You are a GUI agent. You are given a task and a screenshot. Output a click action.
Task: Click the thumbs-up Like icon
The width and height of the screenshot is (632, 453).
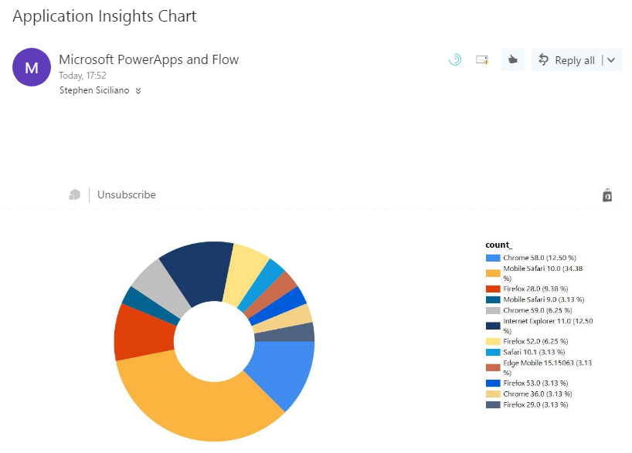tap(511, 59)
